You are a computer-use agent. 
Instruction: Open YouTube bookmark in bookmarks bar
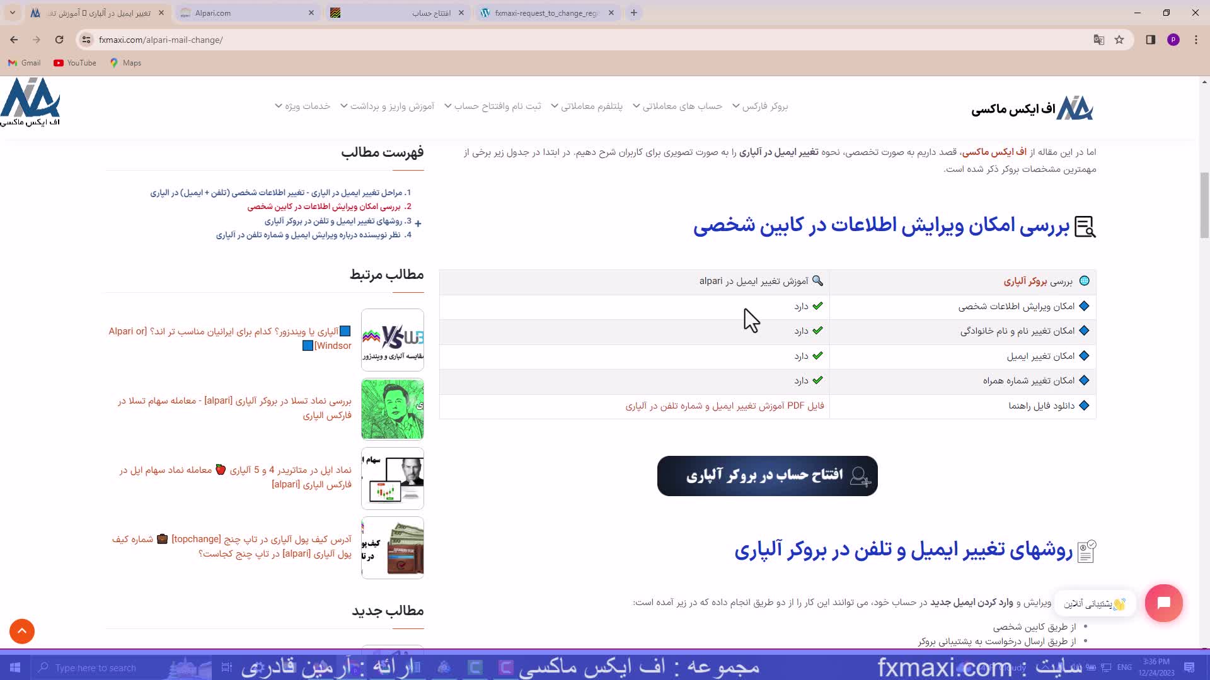(x=75, y=63)
